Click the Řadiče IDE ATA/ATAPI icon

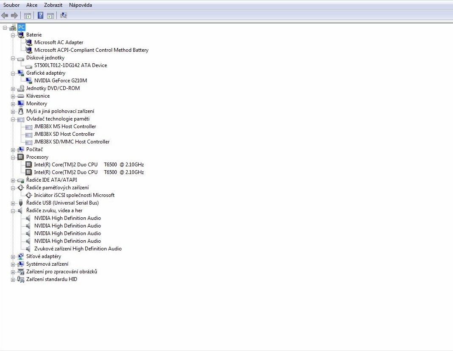click(20, 180)
